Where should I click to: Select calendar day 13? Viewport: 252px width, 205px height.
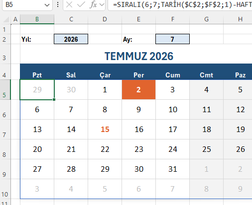tap(37, 130)
